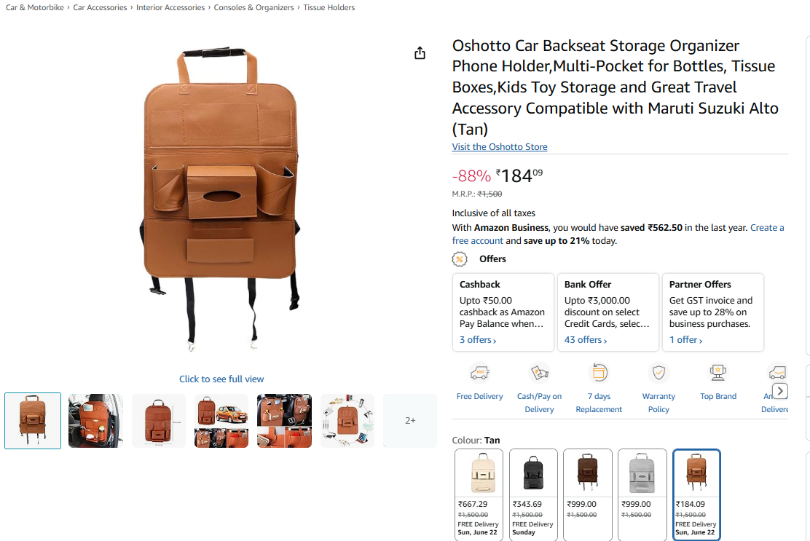Select the beige colour variant
This screenshot has height=541, width=810.
[479, 494]
